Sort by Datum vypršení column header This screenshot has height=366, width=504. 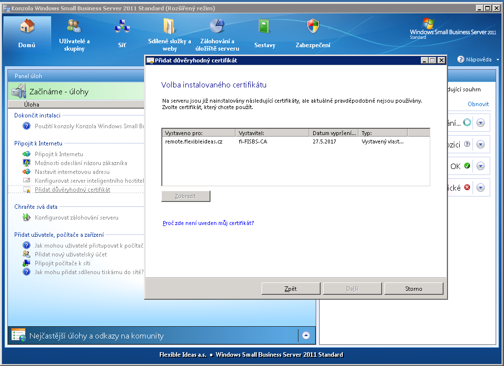(x=334, y=133)
